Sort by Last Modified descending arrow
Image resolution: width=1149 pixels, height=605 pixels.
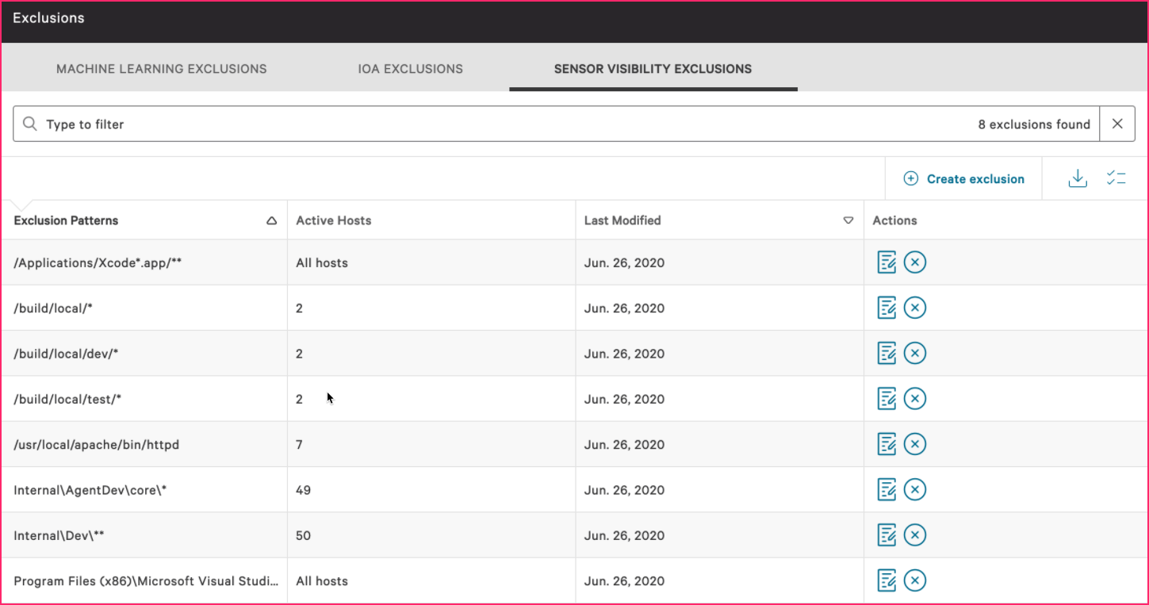click(x=848, y=221)
